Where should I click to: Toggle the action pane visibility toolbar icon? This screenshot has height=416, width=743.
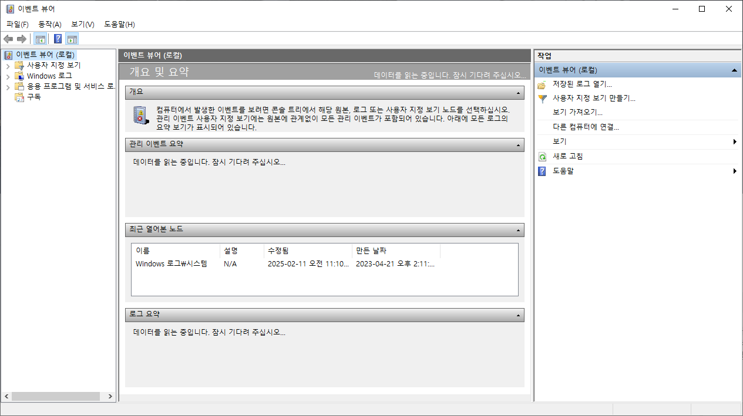coord(72,38)
